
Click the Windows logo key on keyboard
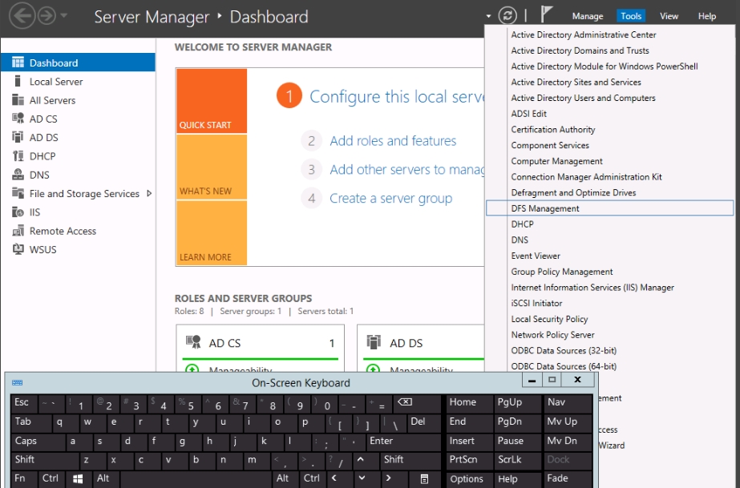click(79, 479)
